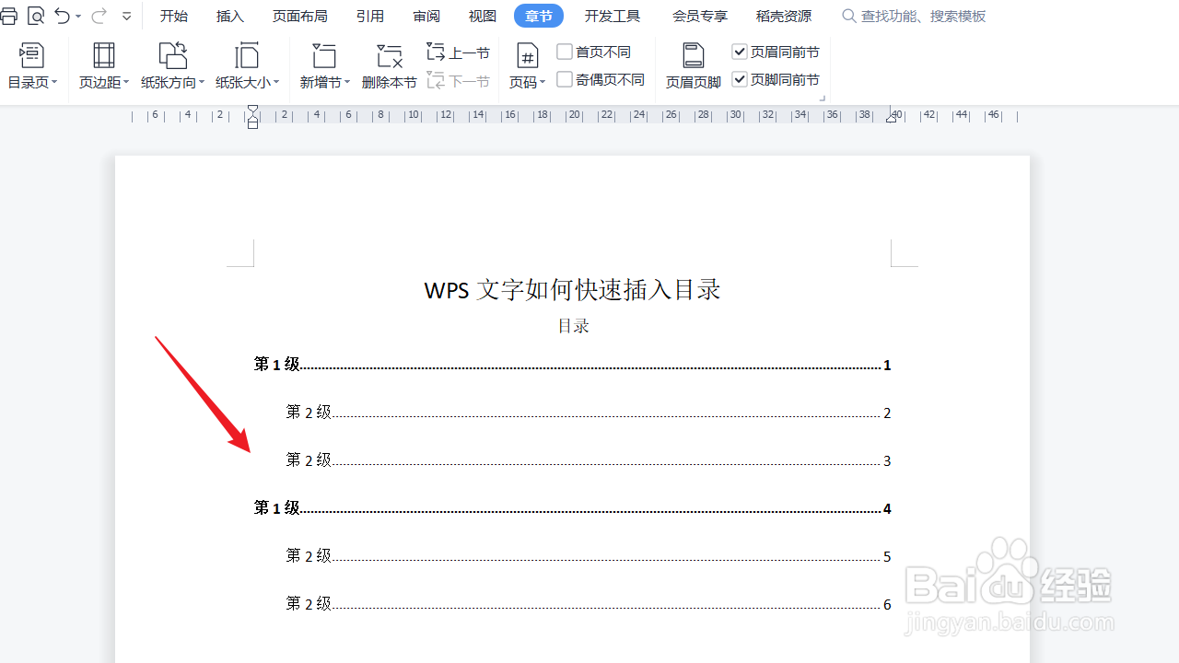Click the first 第1级 entry pointing to page 1
This screenshot has height=663, width=1179.
572,365
